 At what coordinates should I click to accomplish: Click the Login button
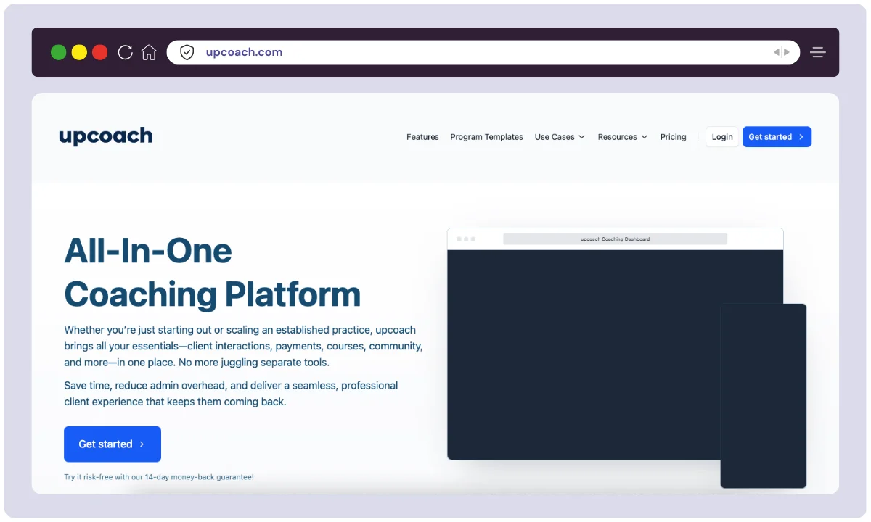(722, 137)
